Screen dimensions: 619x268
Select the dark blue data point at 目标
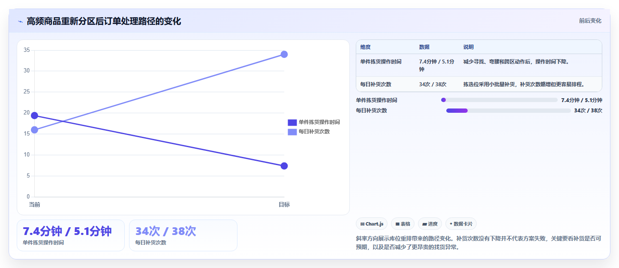(284, 166)
